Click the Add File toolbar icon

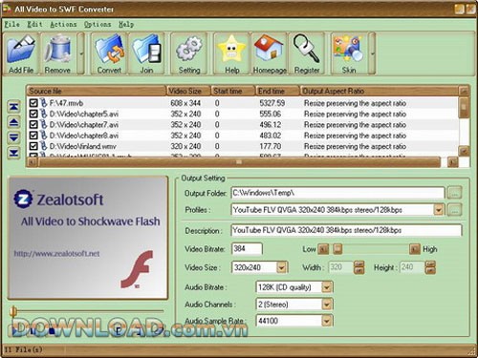(x=21, y=53)
